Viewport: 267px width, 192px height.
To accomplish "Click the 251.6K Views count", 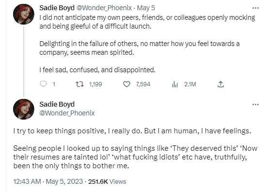I will pos(107,181).
